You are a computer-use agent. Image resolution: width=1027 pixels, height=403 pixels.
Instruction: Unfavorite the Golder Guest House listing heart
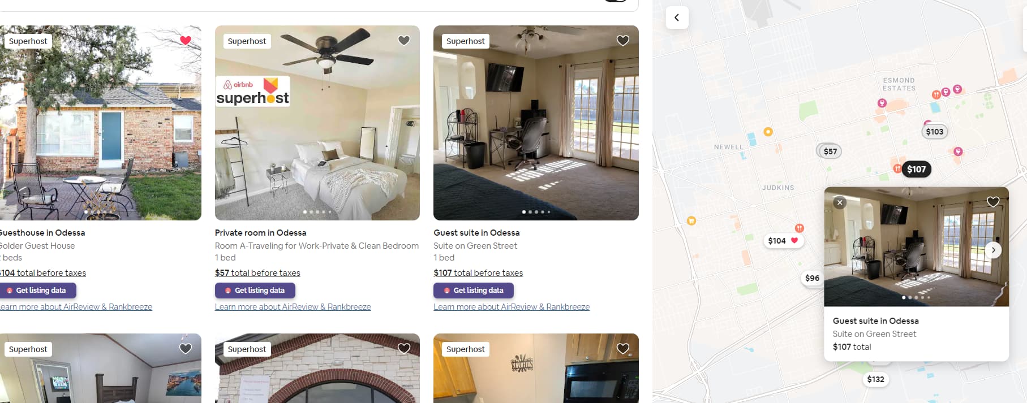186,40
